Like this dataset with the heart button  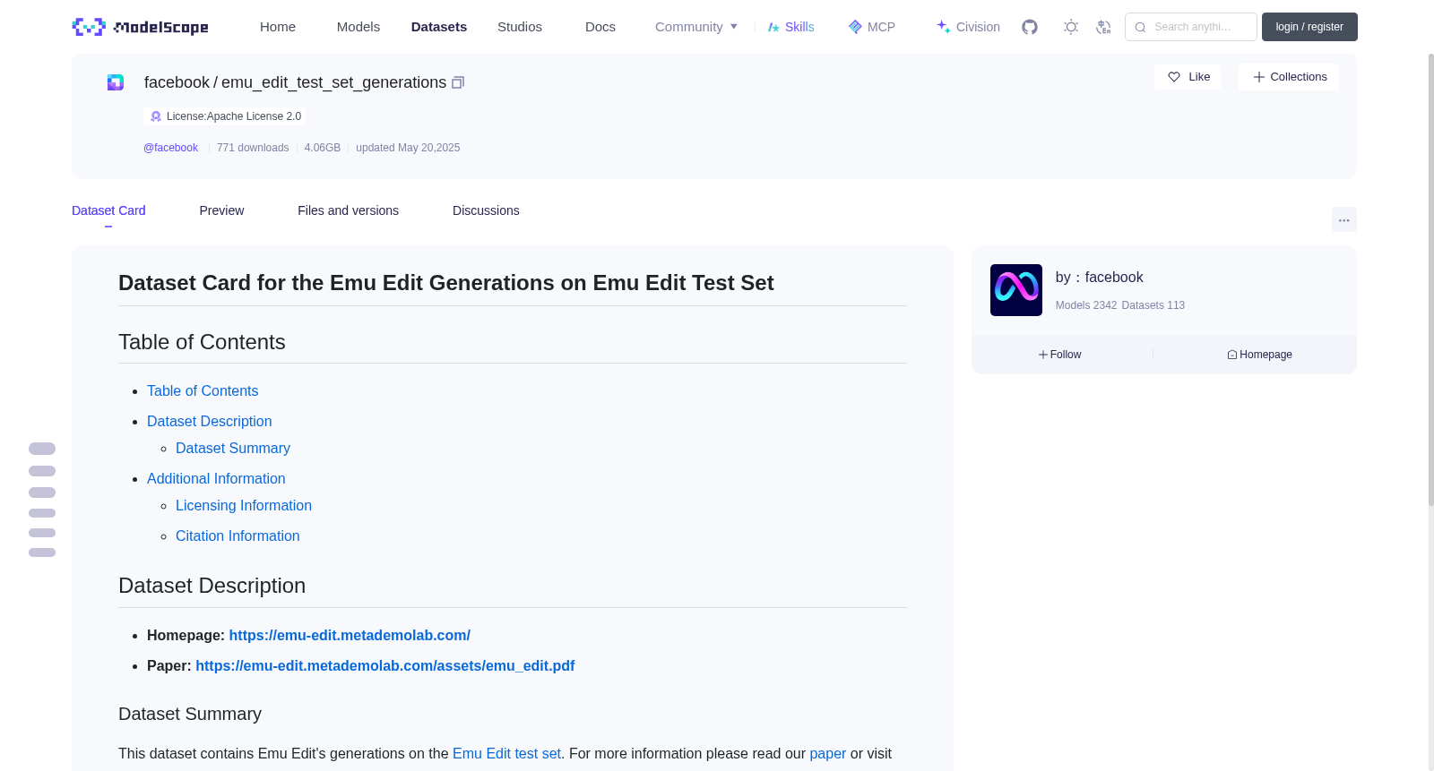click(x=1188, y=77)
